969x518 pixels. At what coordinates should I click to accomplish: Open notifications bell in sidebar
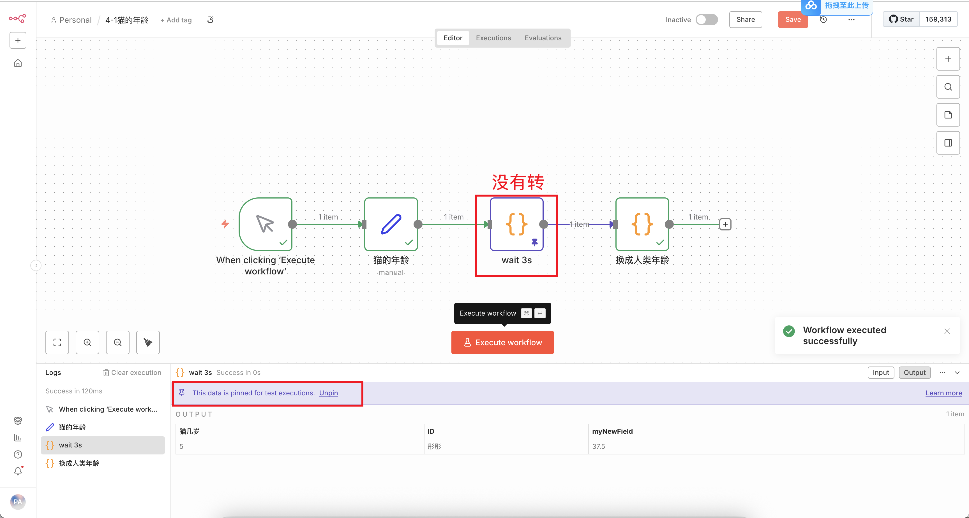[18, 471]
